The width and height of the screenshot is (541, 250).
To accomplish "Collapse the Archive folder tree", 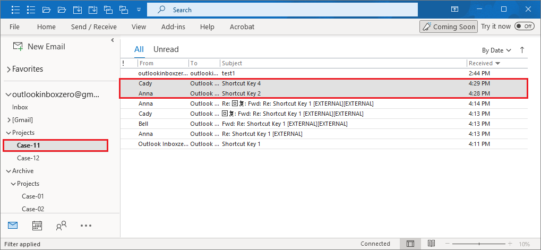I will (x=8, y=171).
